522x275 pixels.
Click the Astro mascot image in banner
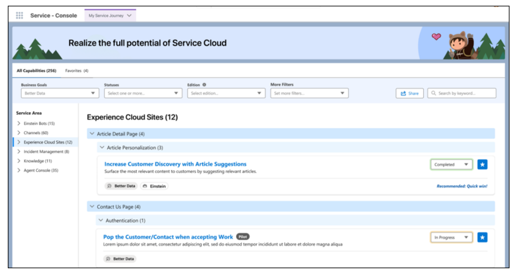point(458,44)
